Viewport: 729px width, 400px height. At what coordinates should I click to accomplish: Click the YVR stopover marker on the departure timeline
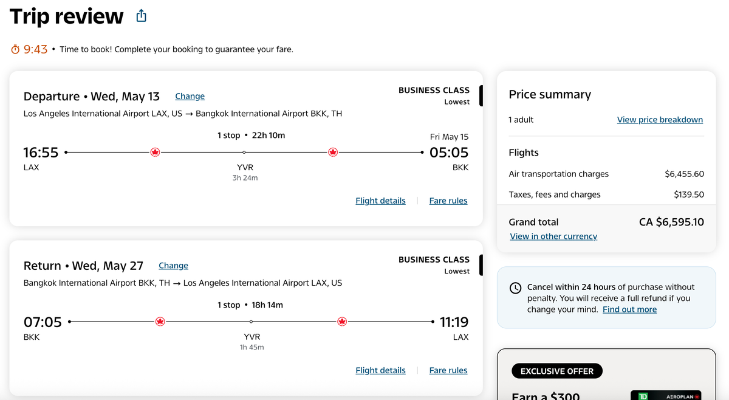tap(245, 152)
